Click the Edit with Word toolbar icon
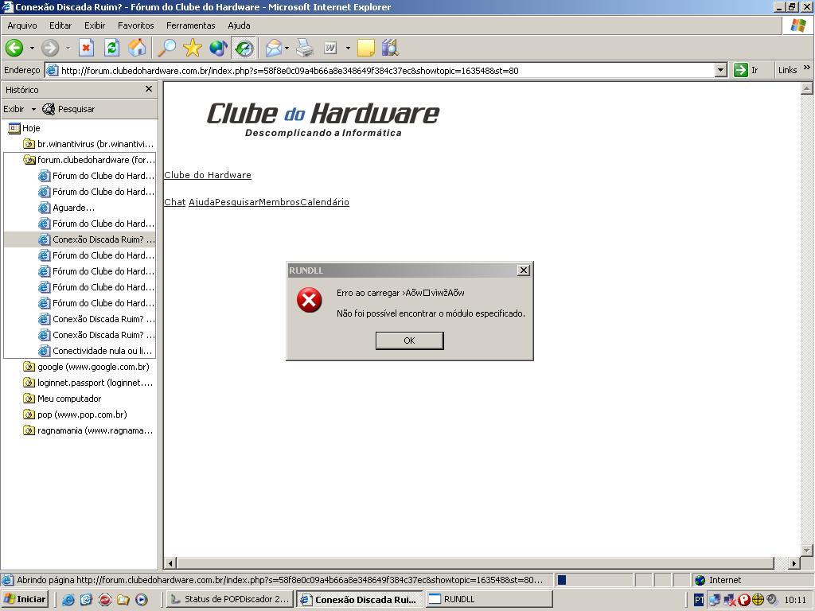 [x=330, y=49]
